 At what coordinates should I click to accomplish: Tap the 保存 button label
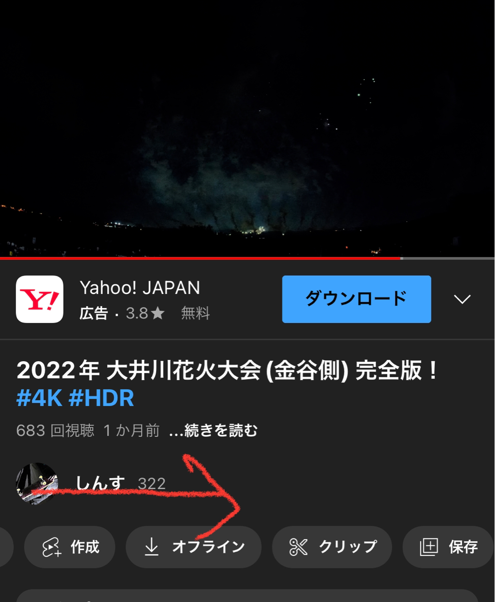point(463,547)
